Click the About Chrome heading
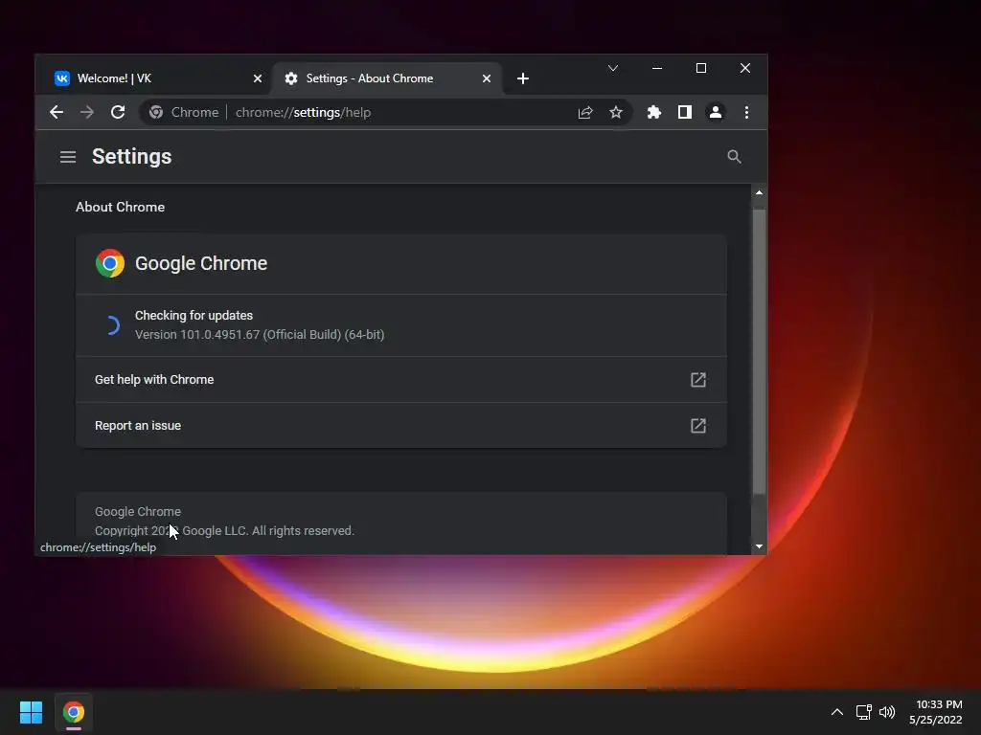The image size is (981, 735). pos(120,207)
